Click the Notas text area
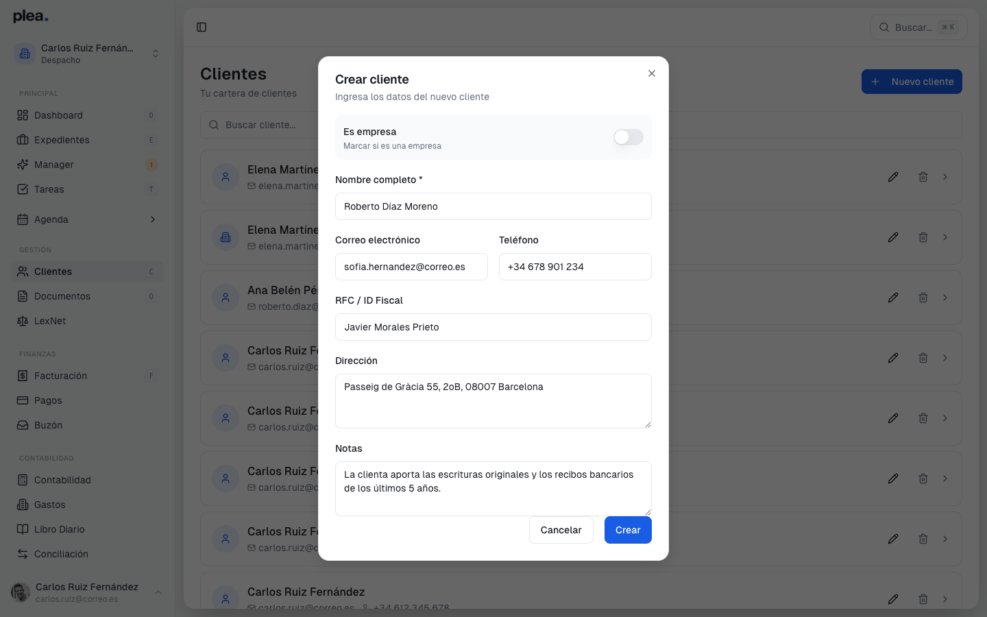Viewport: 987px width, 617px height. coord(493,489)
